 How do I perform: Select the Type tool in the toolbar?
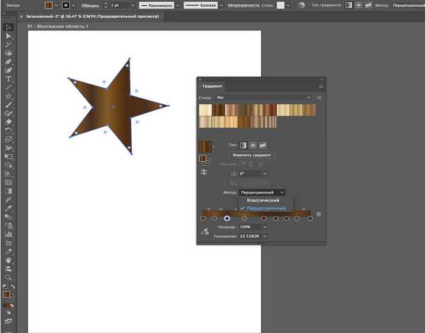point(8,79)
